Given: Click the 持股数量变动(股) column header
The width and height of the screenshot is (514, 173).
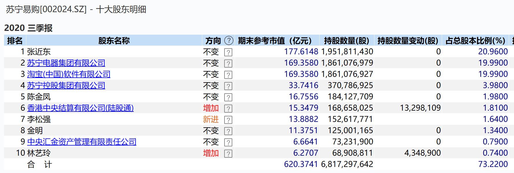Looking at the screenshot, I should pyautogui.click(x=408, y=41).
